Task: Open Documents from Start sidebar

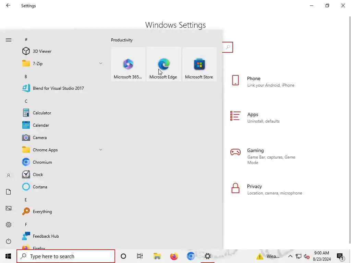Action: point(9,192)
